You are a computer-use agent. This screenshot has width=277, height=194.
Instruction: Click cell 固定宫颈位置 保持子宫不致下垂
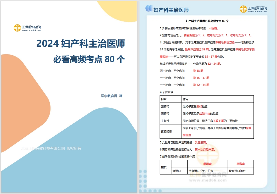pos(218,121)
